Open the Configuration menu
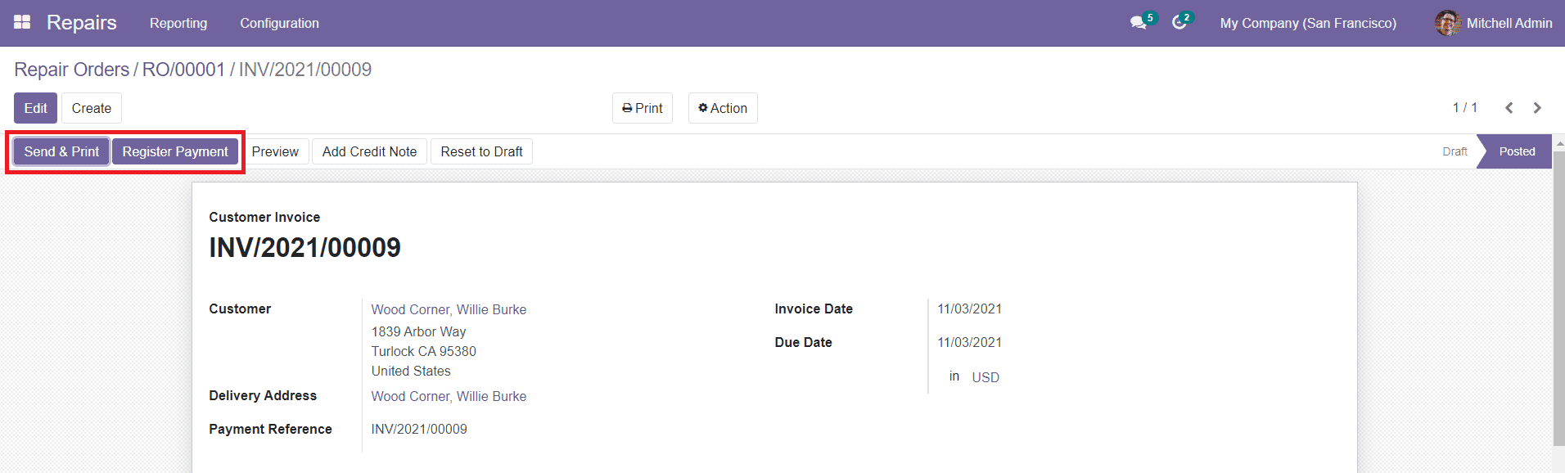This screenshot has width=1565, height=473. (x=279, y=23)
